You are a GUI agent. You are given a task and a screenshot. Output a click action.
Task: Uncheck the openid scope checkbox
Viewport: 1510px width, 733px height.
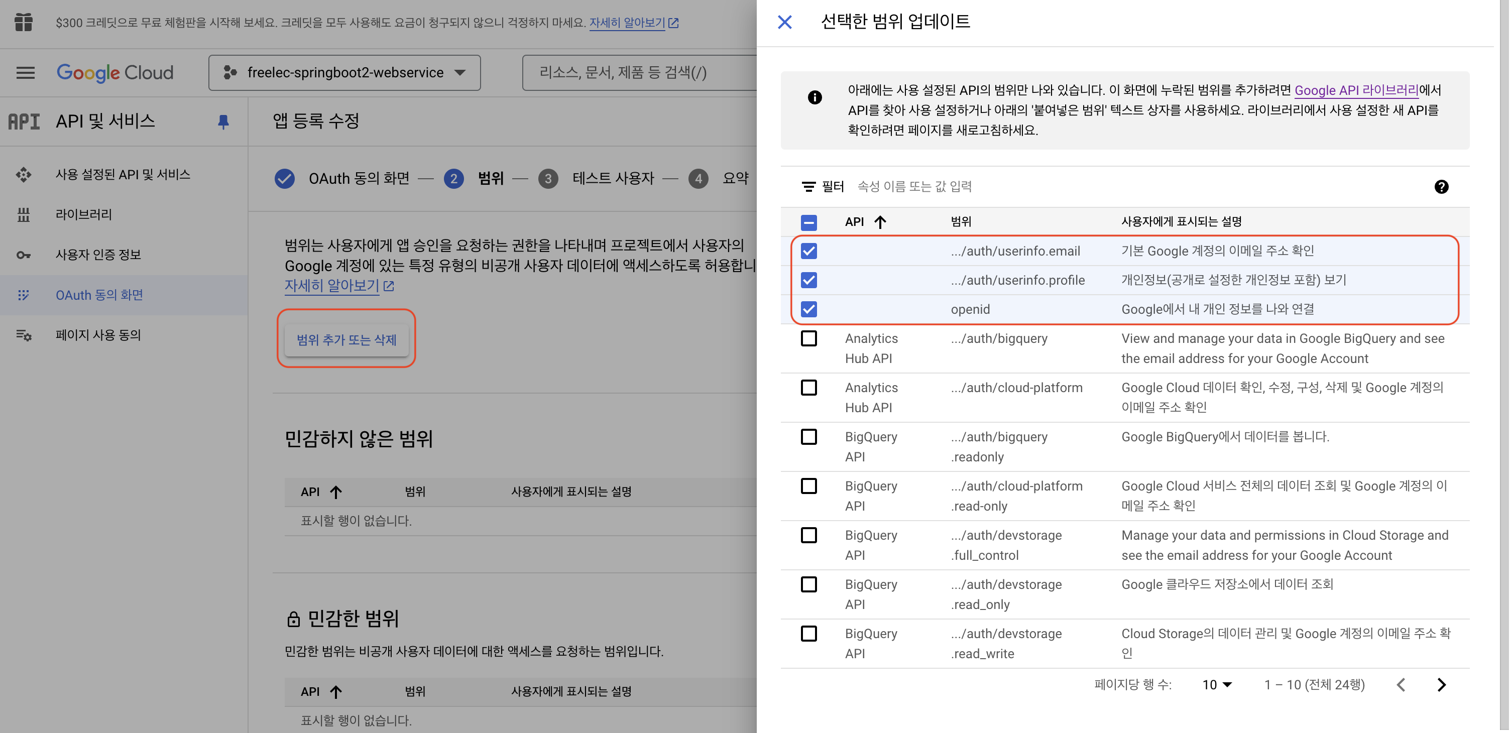(x=809, y=309)
